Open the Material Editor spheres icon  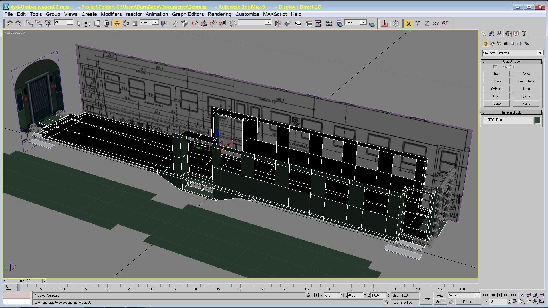(x=329, y=23)
